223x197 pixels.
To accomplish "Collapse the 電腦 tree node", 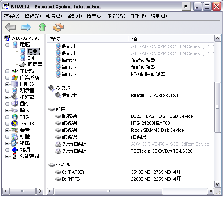I will pos(7,45).
